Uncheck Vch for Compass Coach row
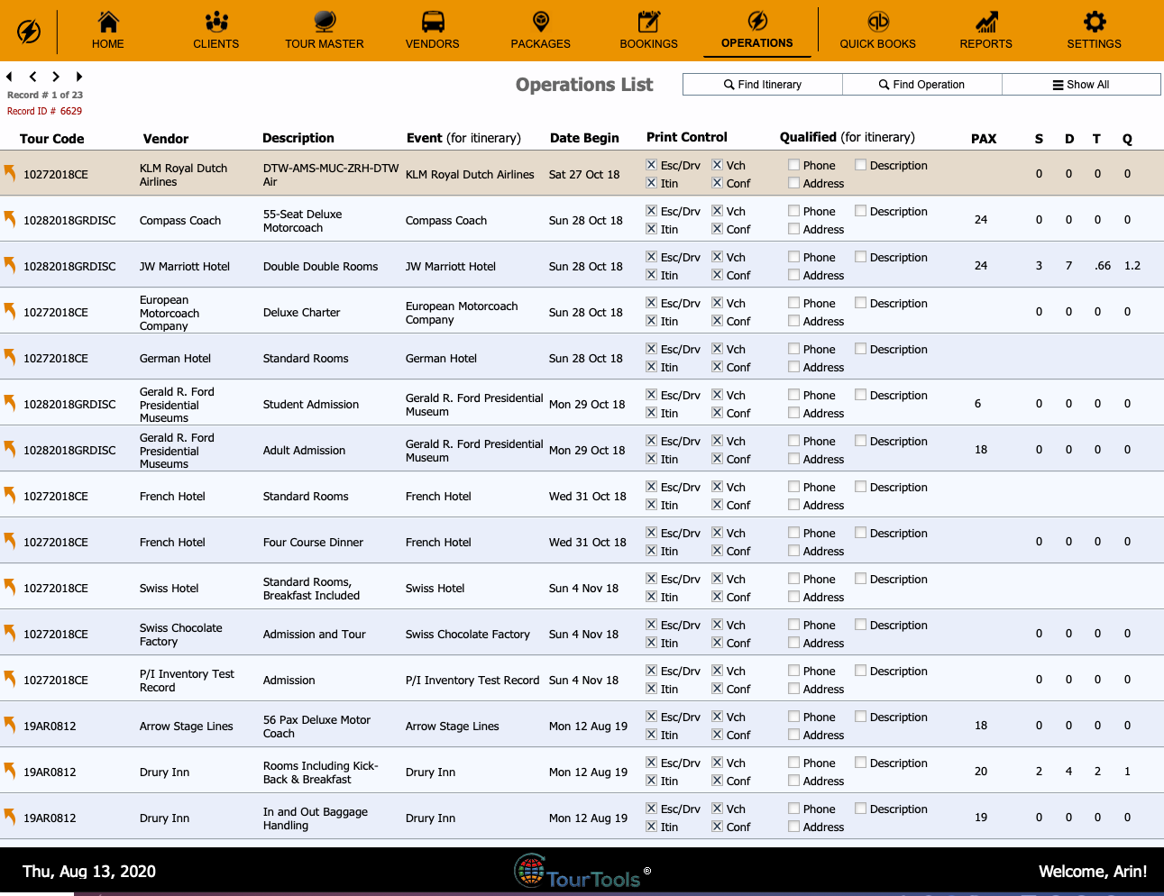 pyautogui.click(x=717, y=211)
